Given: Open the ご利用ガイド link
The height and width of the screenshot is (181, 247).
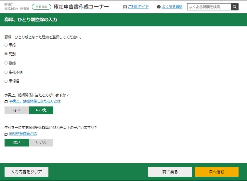Looking at the screenshot, I should 138,7.
